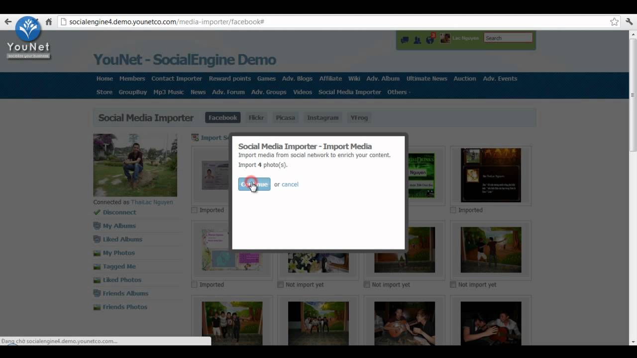
Task: Open the Affiliate menu item
Action: pyautogui.click(x=330, y=79)
